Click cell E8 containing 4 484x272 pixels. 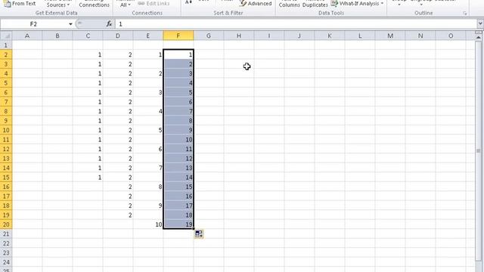tap(148, 111)
